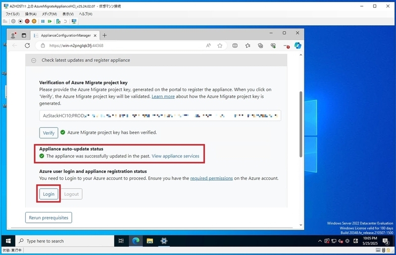The height and width of the screenshot is (255, 396).
Task: Open 表示(V) menu
Action: pyautogui.click(x=68, y=14)
